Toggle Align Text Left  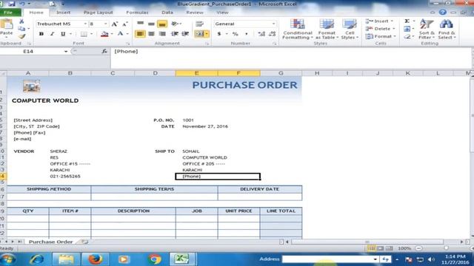(x=140, y=34)
